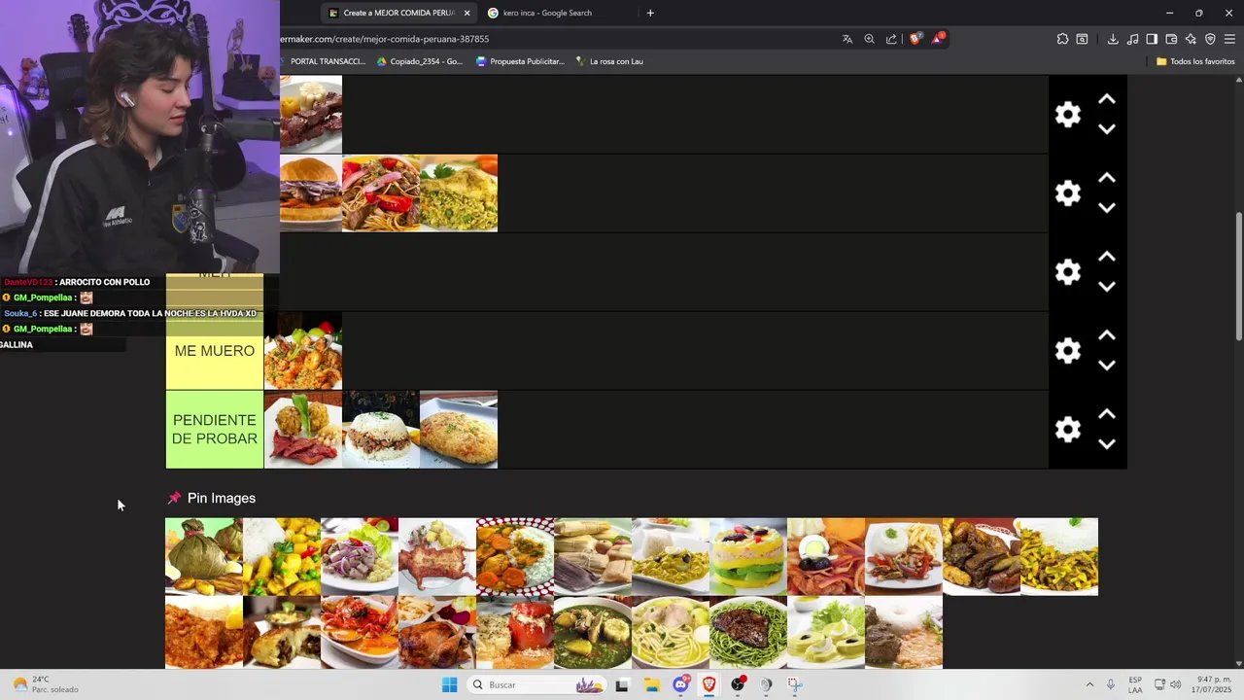Click the share page icon

[891, 39]
